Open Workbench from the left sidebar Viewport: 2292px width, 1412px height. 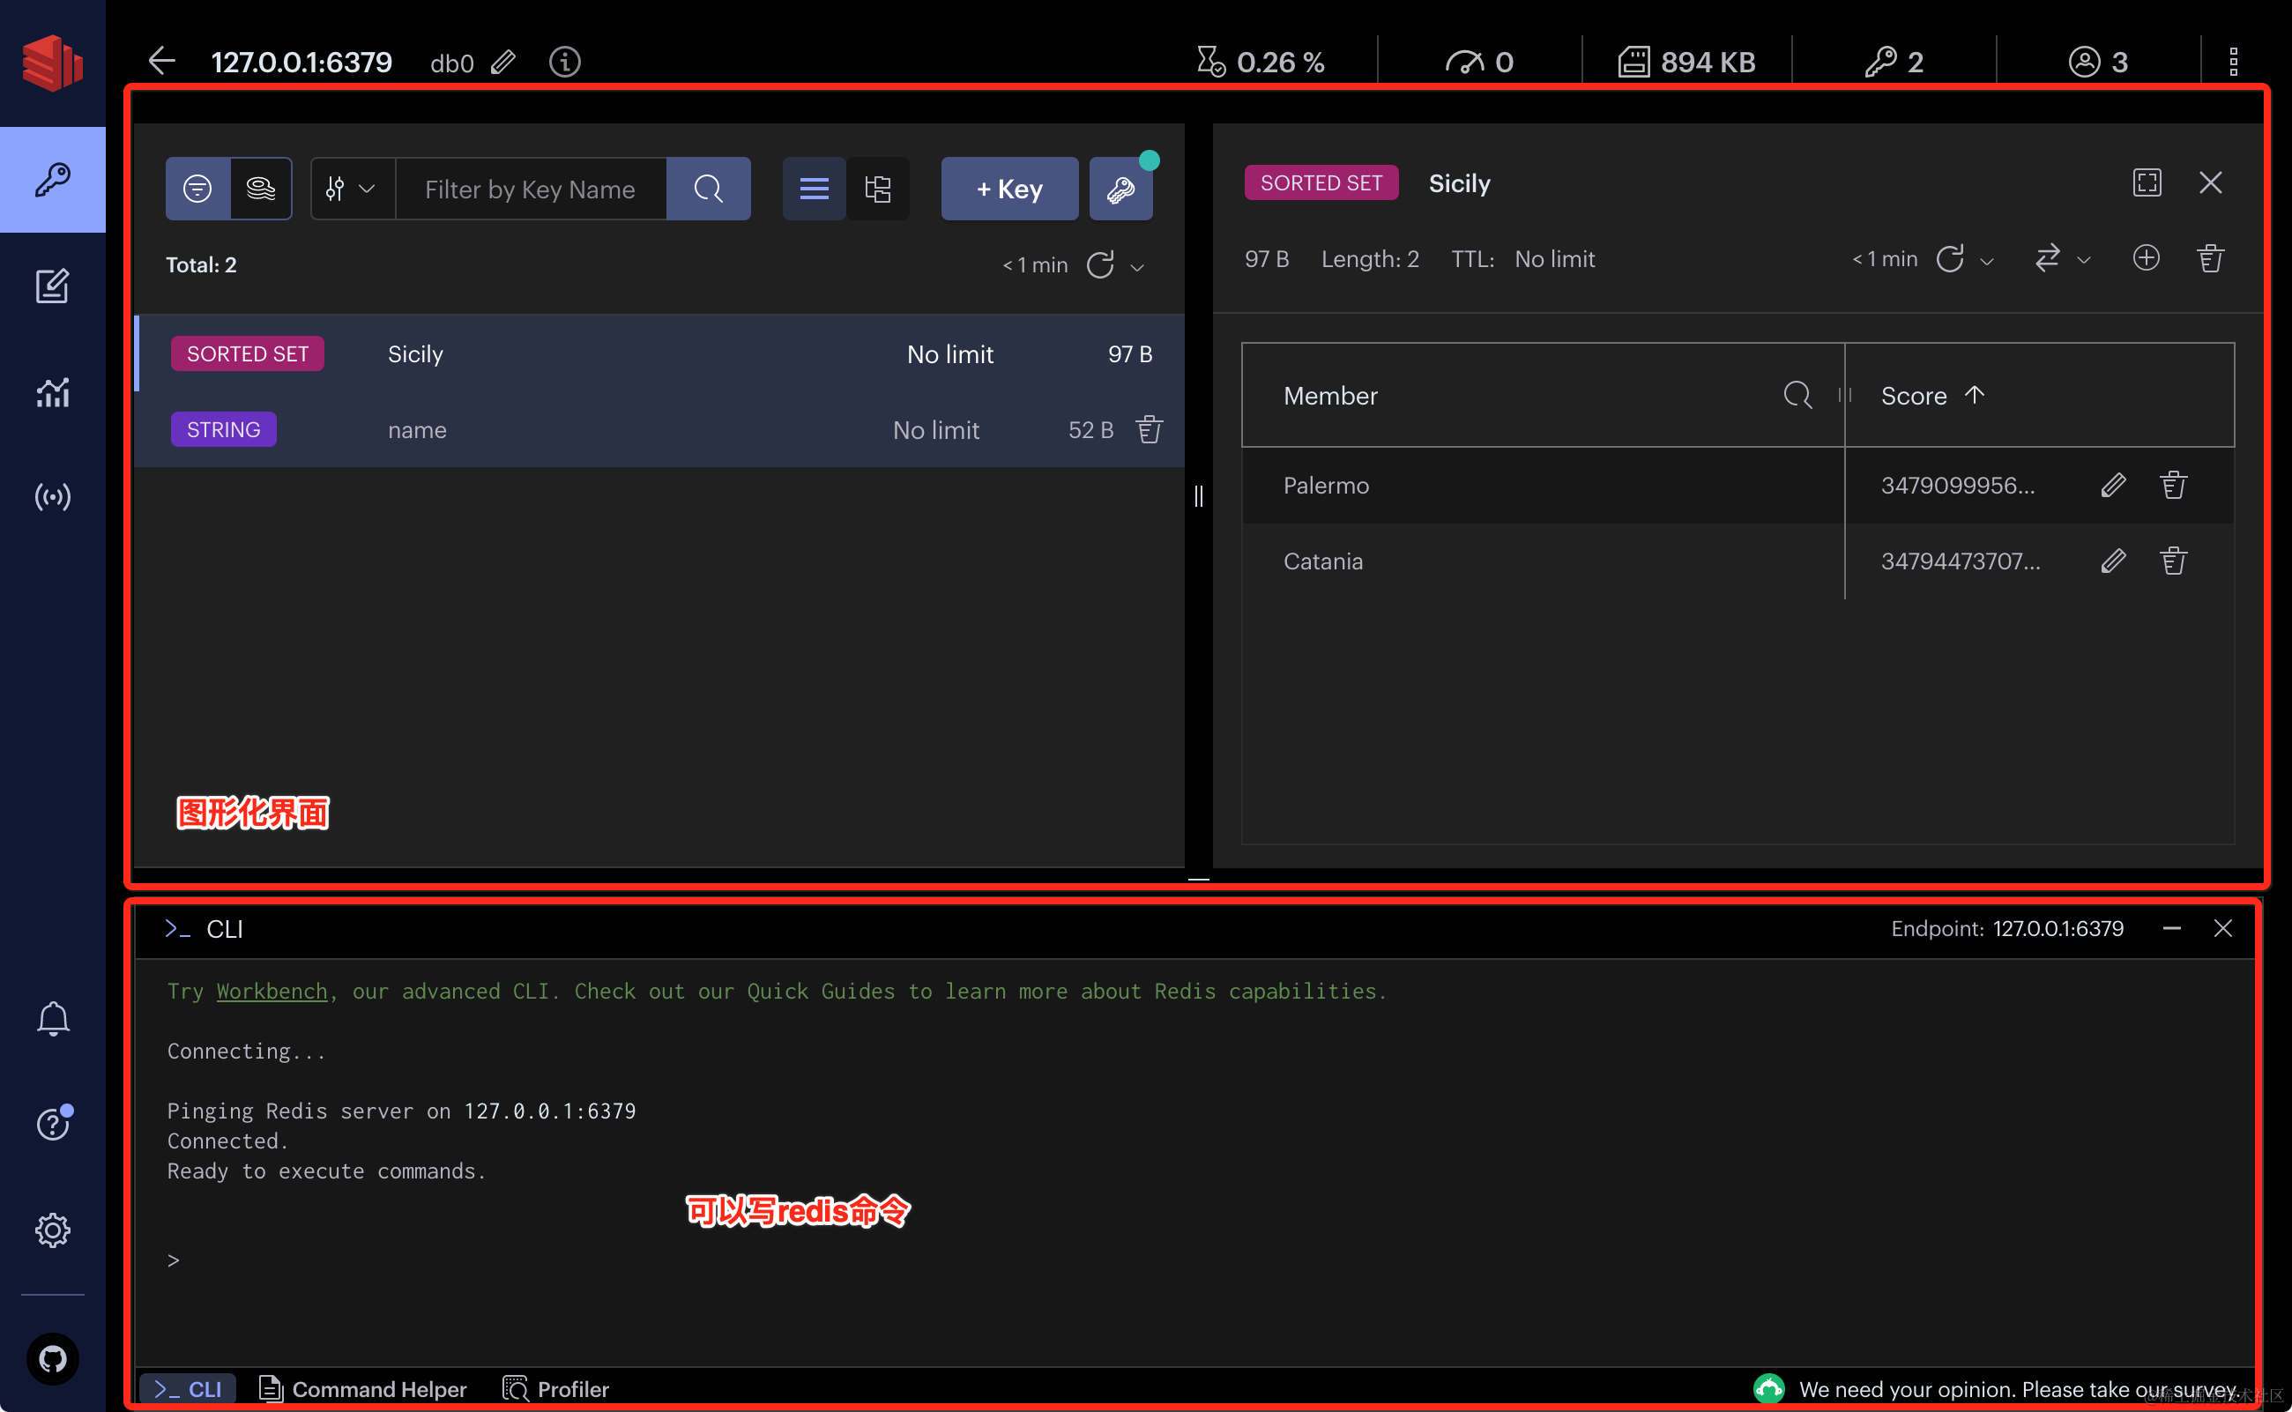(x=52, y=286)
